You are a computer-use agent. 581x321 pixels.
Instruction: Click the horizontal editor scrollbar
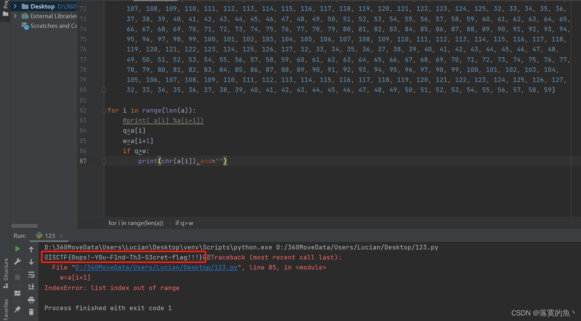click(25, 225)
